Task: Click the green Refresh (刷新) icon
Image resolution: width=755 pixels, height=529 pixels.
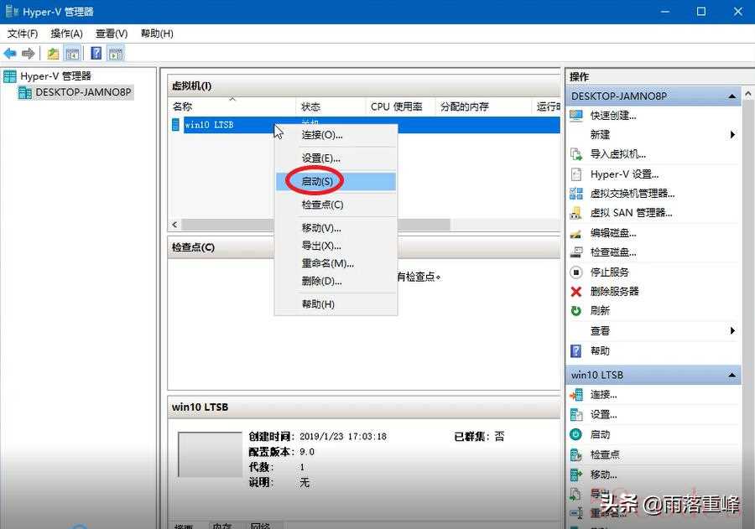Action: coord(575,311)
